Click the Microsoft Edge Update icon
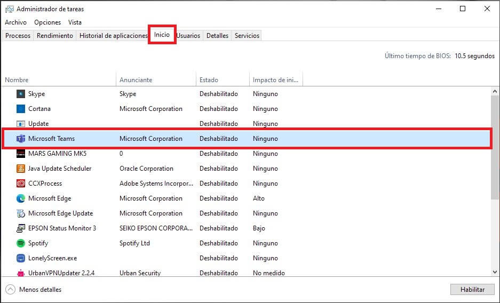 tap(21, 213)
